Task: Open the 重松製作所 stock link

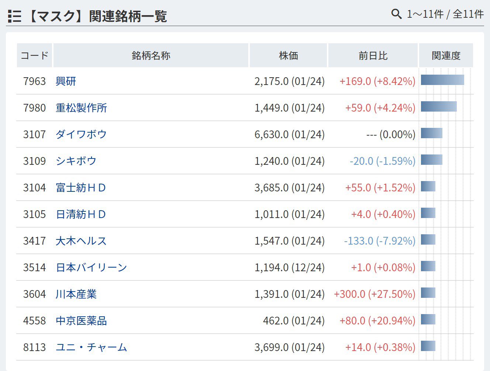Action: (82, 108)
